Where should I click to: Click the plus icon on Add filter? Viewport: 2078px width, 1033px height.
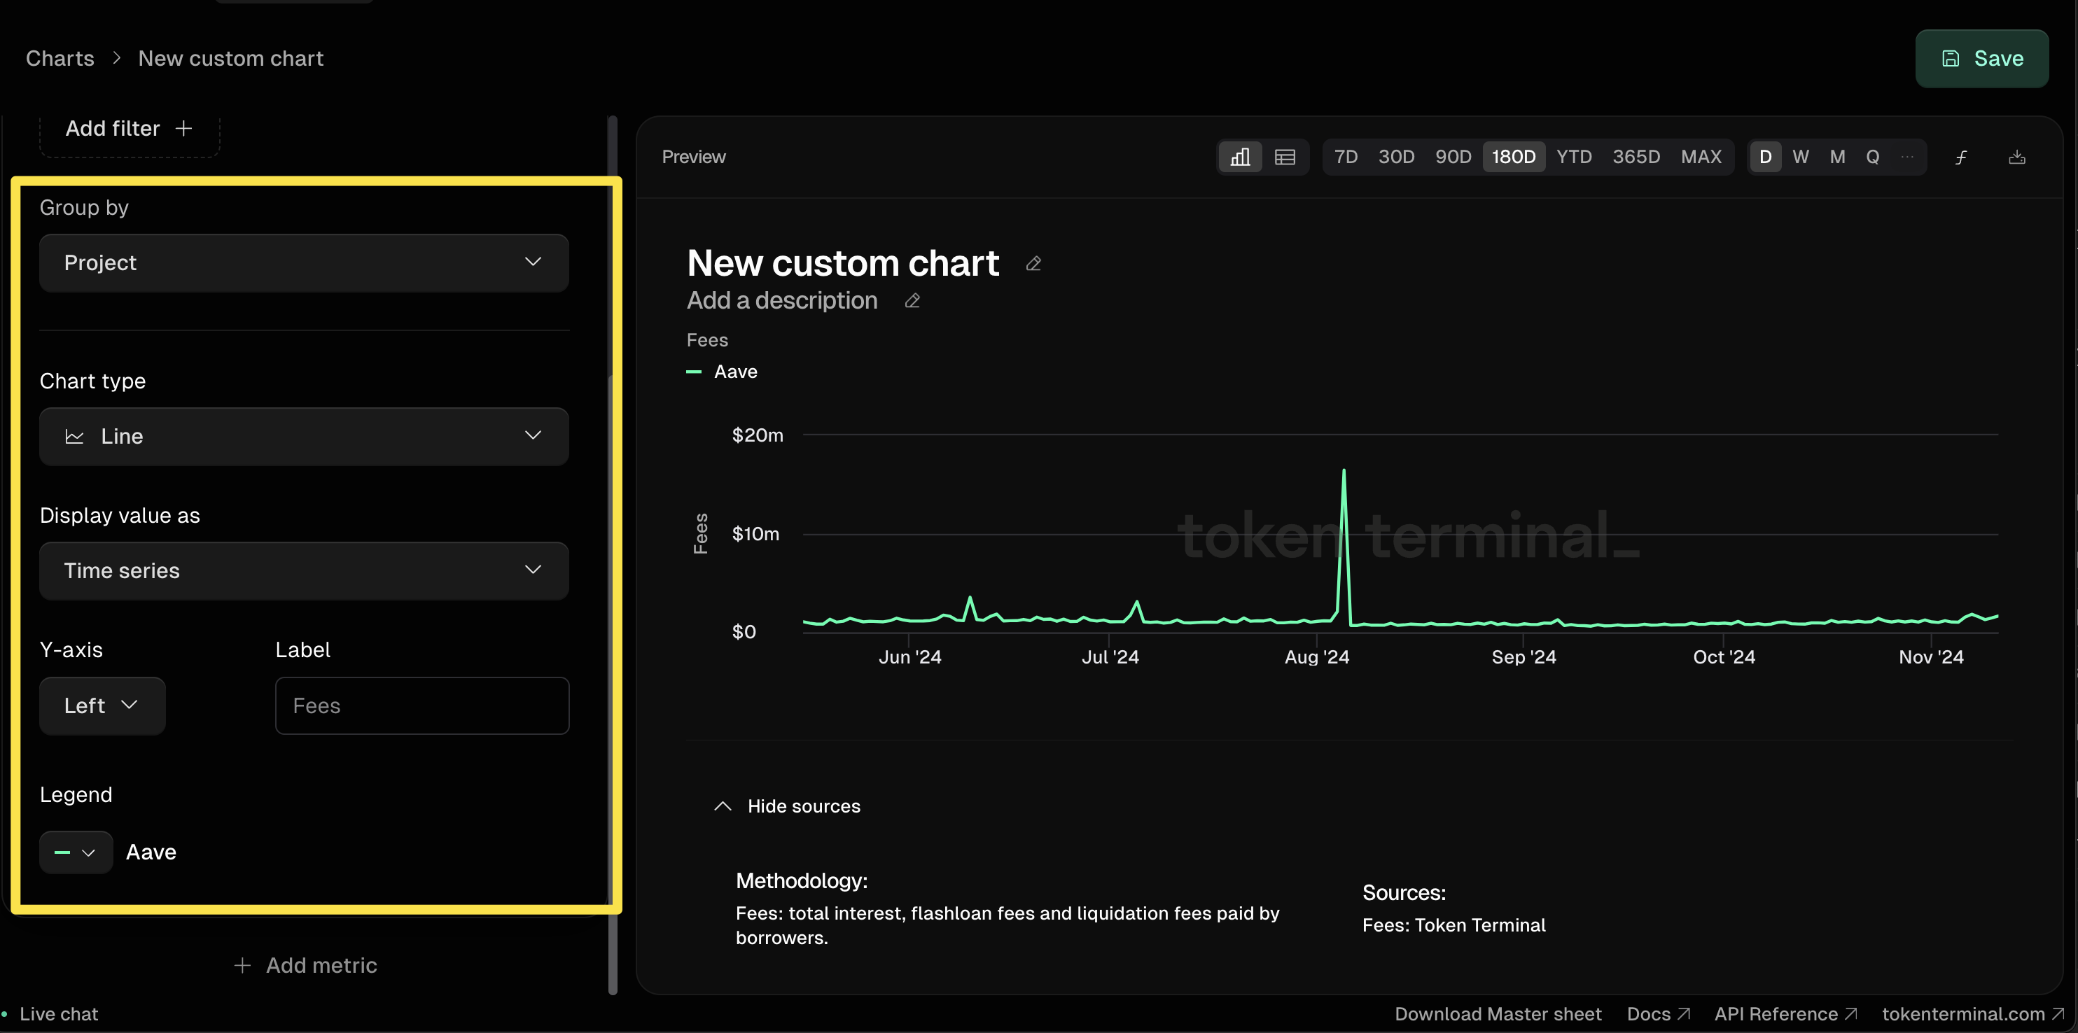pyautogui.click(x=184, y=128)
